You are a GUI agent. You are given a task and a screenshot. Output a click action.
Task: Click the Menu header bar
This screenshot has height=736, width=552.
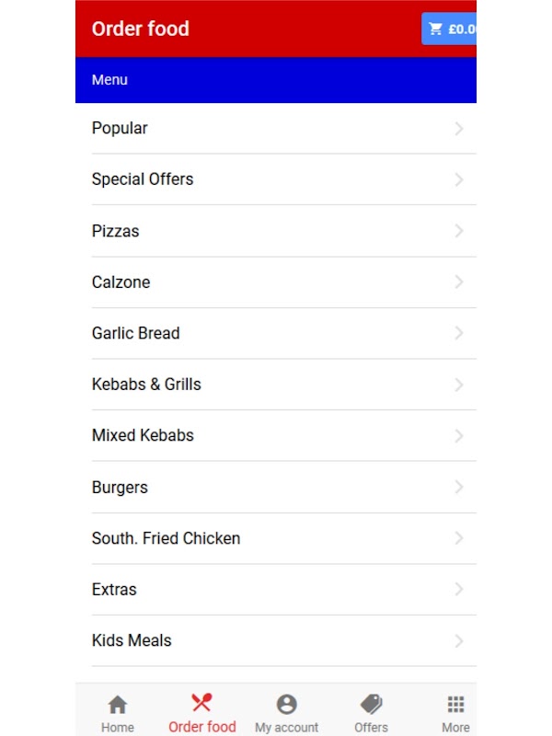[276, 80]
